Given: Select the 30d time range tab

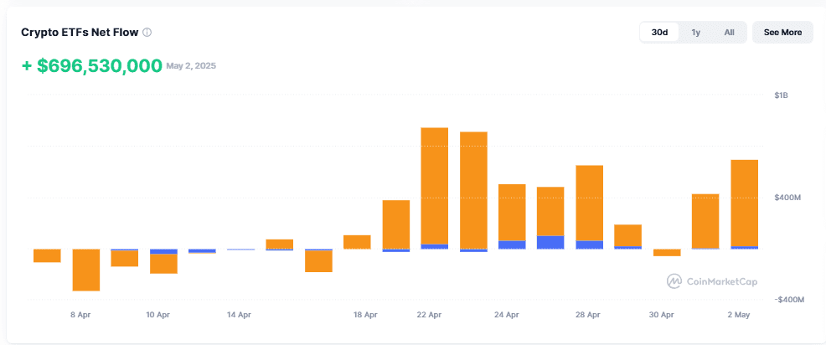Looking at the screenshot, I should click(x=659, y=32).
